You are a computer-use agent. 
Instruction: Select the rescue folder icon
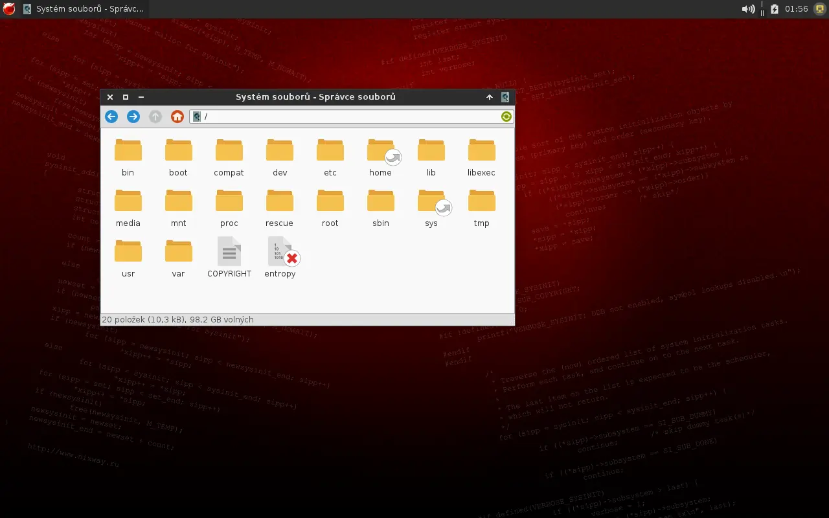280,201
